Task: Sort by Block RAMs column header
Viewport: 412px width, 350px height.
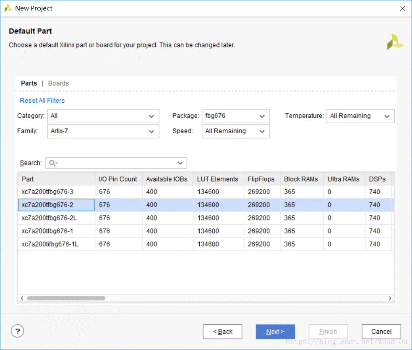Action: point(302,179)
